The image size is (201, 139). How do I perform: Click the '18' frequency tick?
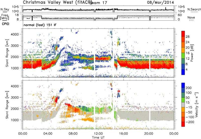[x=17, y=15]
